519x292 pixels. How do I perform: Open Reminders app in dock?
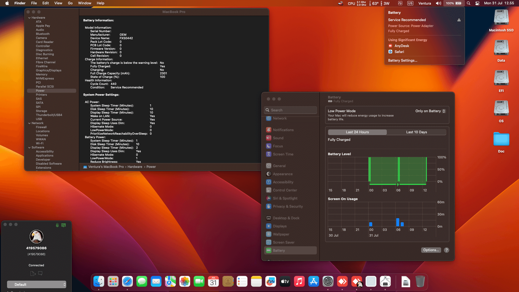pyautogui.click(x=242, y=282)
